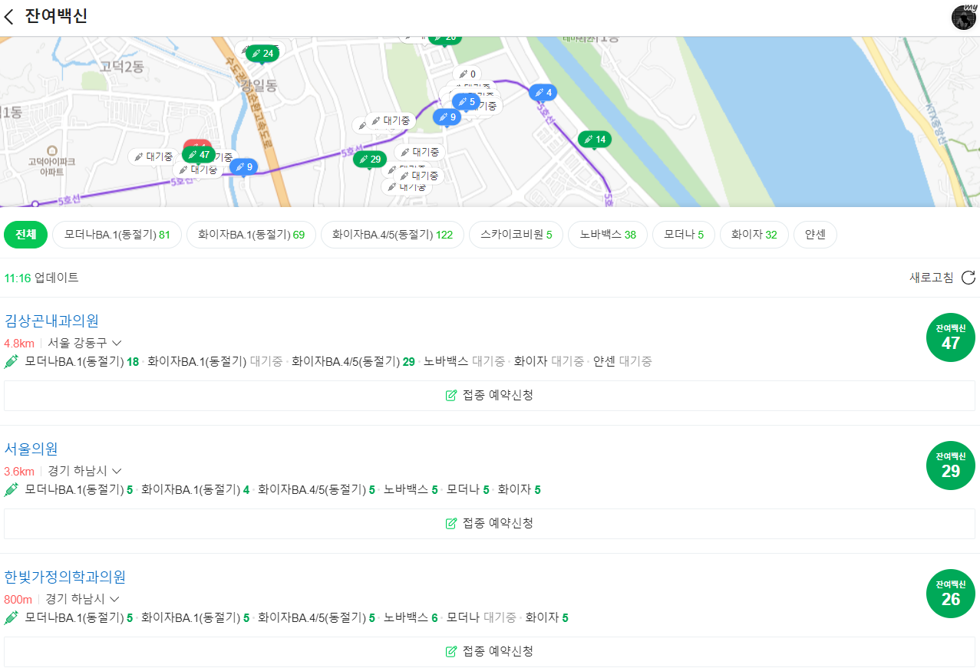The image size is (980, 668).
Task: Select the white map marker showing 0
Action: click(x=467, y=74)
